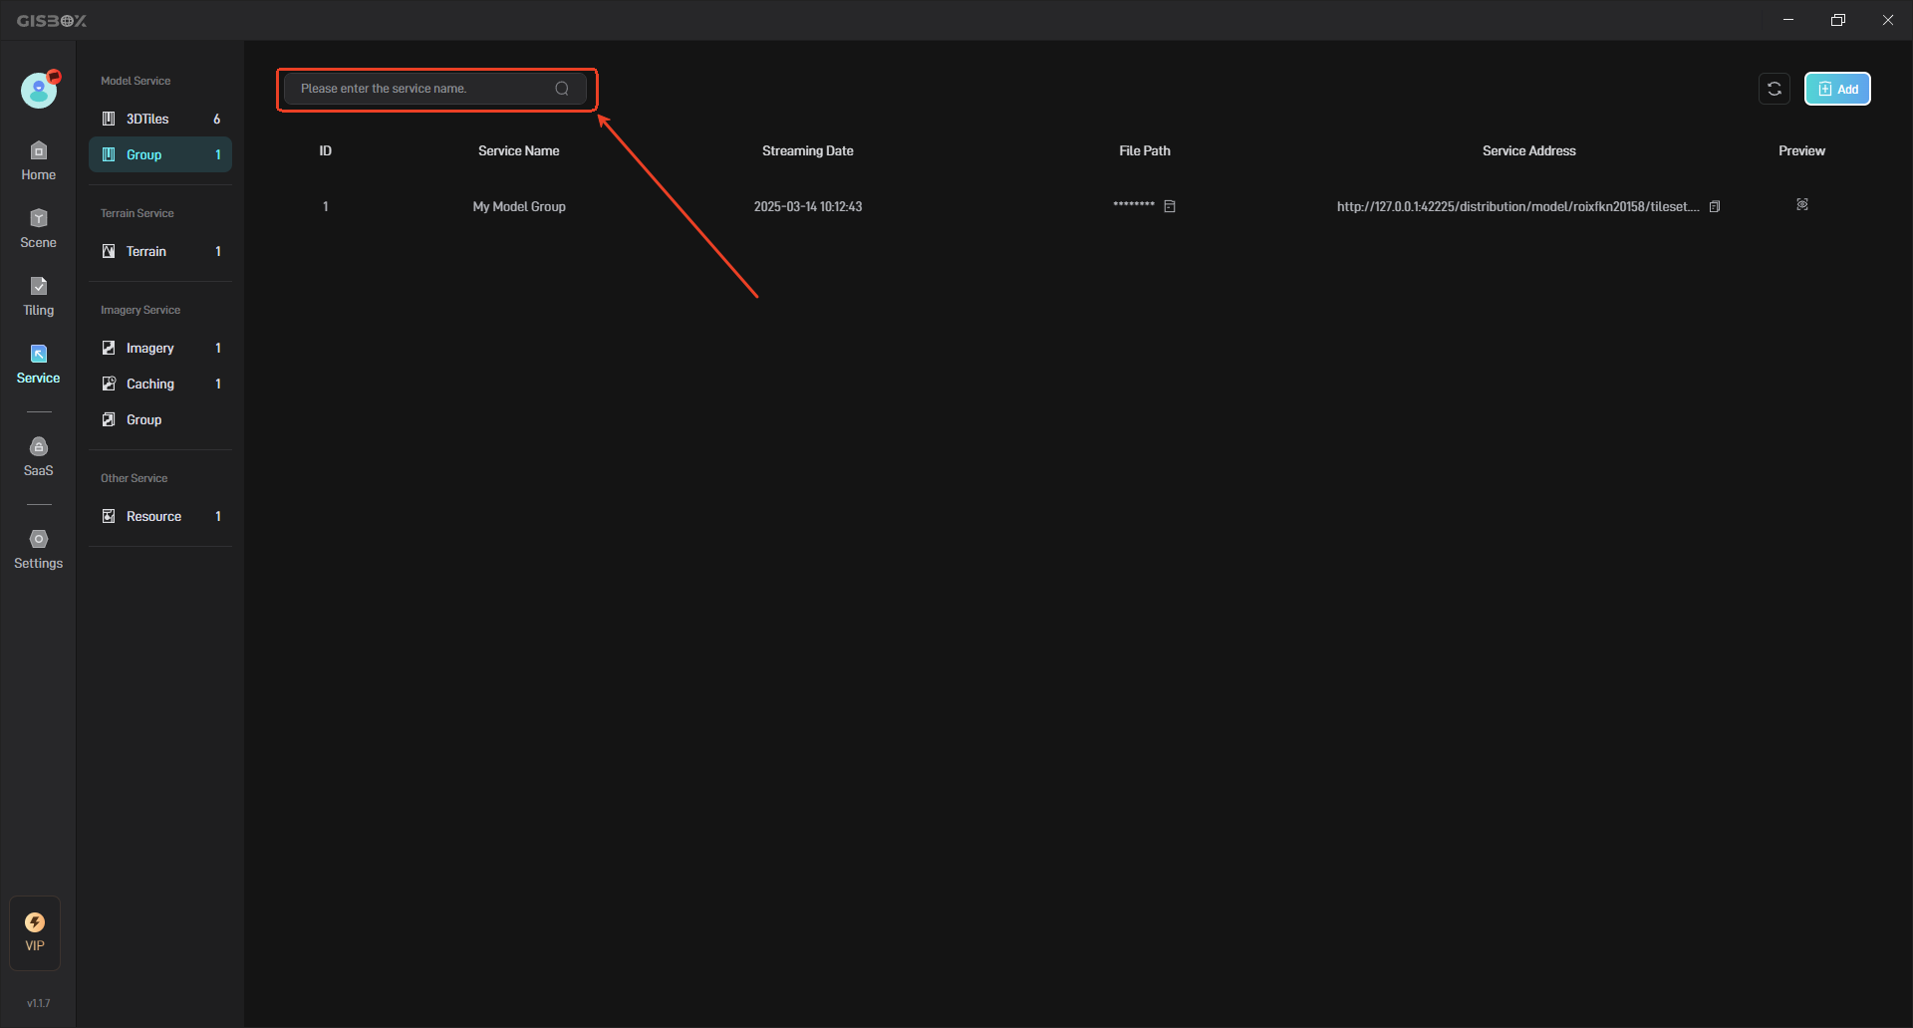Open the Imagery service list
This screenshot has height=1028, width=1913.
click(x=160, y=348)
